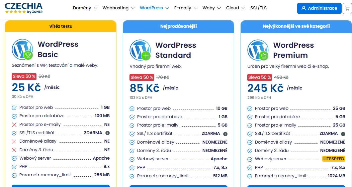352x187 pixels.
Task: Expand the Webhosting dropdown chevron
Action: (x=133, y=8)
